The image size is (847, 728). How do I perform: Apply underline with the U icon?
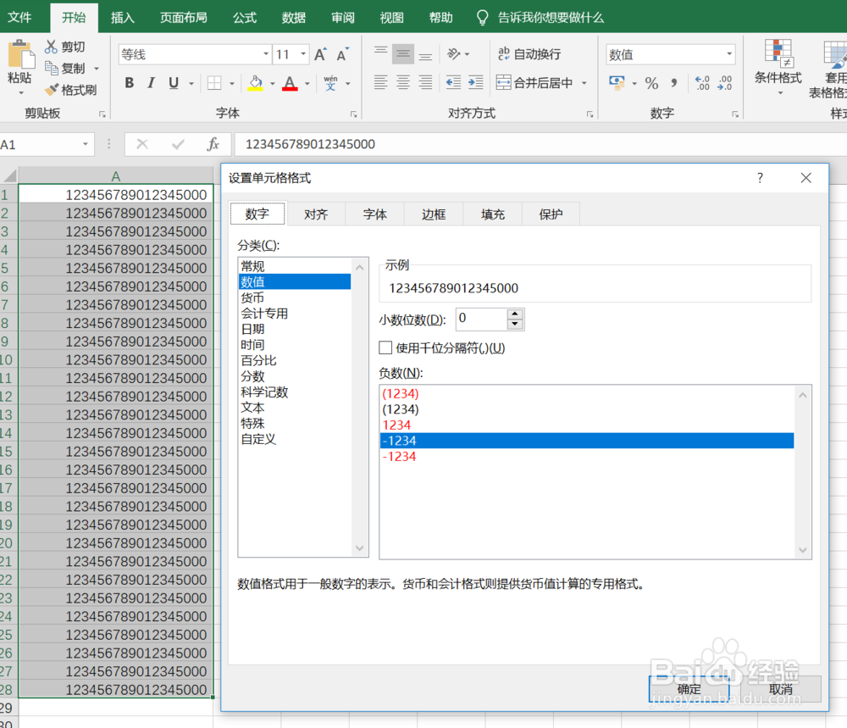pyautogui.click(x=172, y=83)
